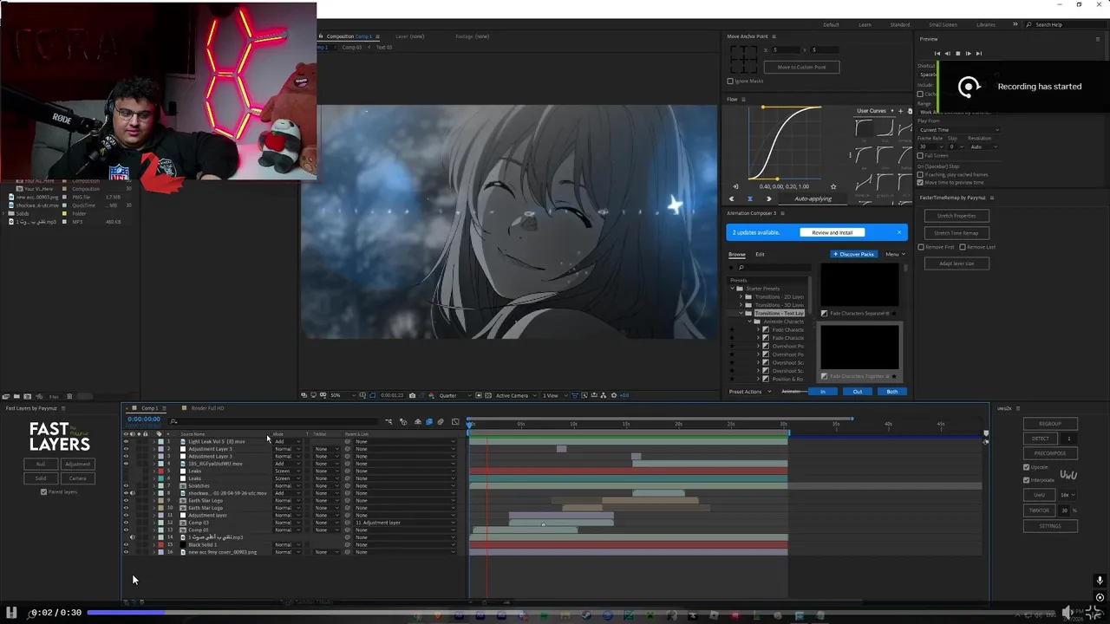Screen dimensions: 1110x624
Task: Open composition mini-flowchart icon in timeline
Action: (388, 422)
